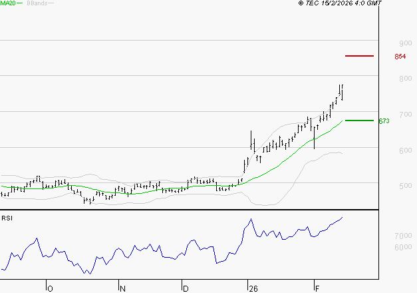This screenshot has width=417, height=293.
Task: Select the December 'D' time axis marker
Action: (186, 288)
